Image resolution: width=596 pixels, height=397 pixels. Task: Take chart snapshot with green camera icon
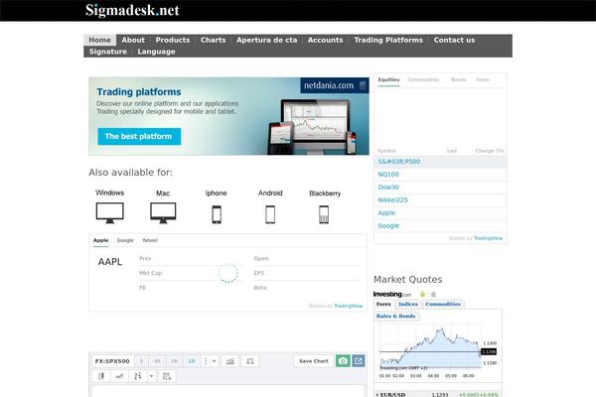pos(343,361)
